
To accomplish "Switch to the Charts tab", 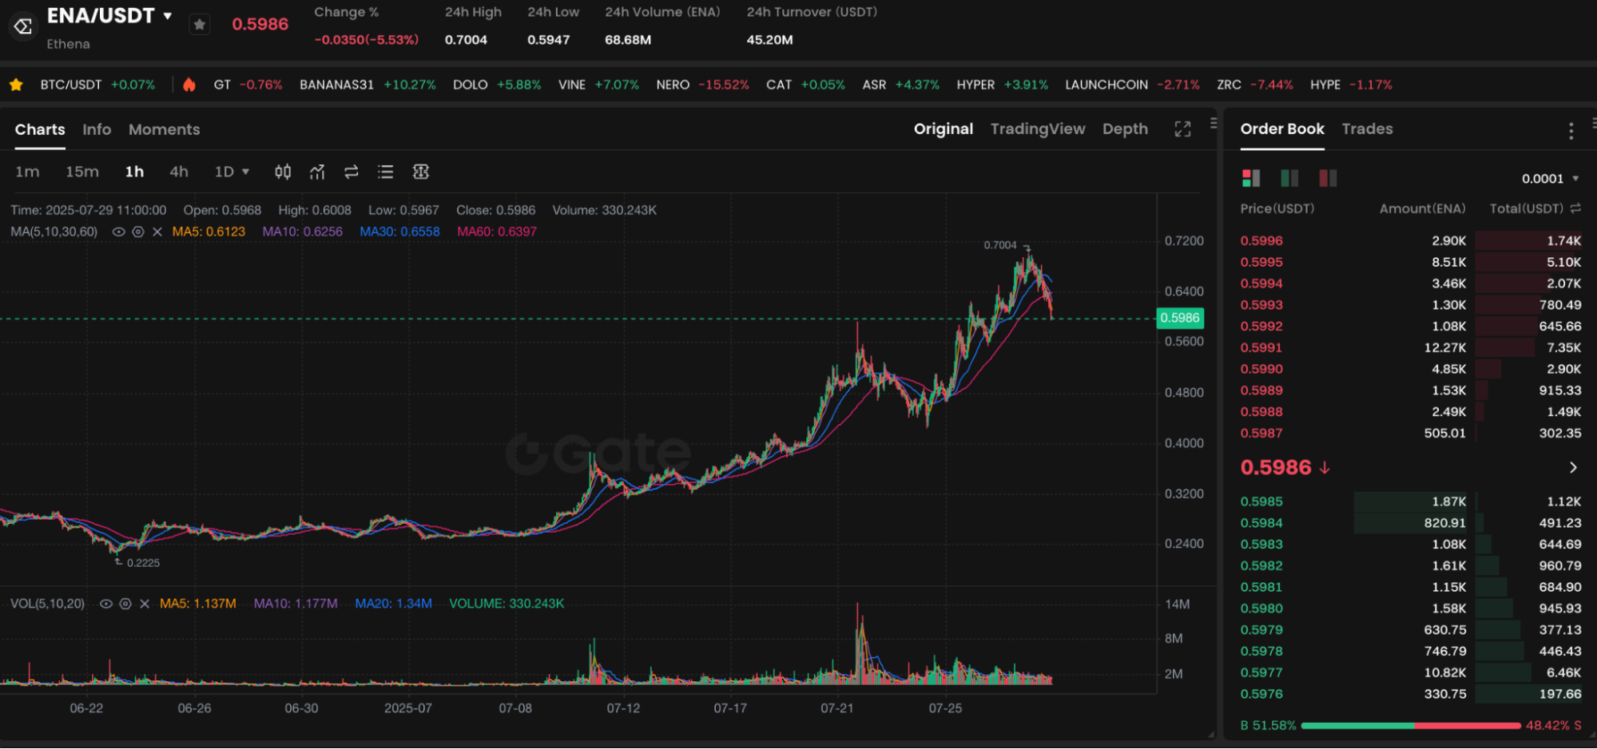I will pyautogui.click(x=40, y=129).
